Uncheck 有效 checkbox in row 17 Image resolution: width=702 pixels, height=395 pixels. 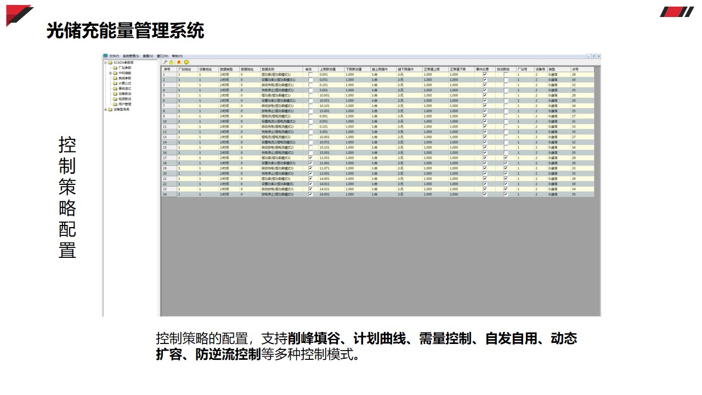(x=311, y=158)
